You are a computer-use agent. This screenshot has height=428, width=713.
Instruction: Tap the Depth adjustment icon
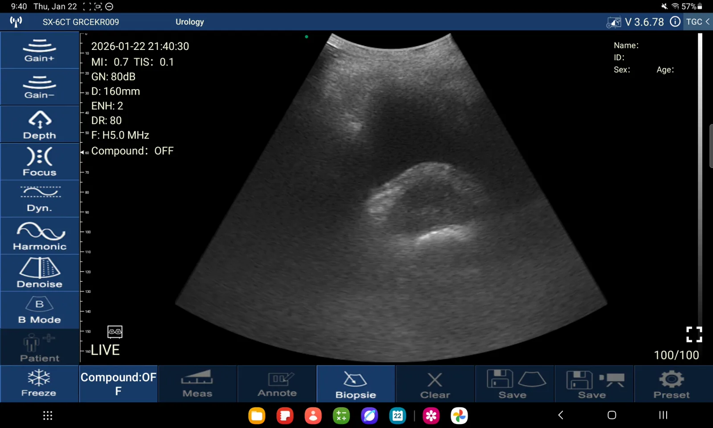(x=40, y=124)
